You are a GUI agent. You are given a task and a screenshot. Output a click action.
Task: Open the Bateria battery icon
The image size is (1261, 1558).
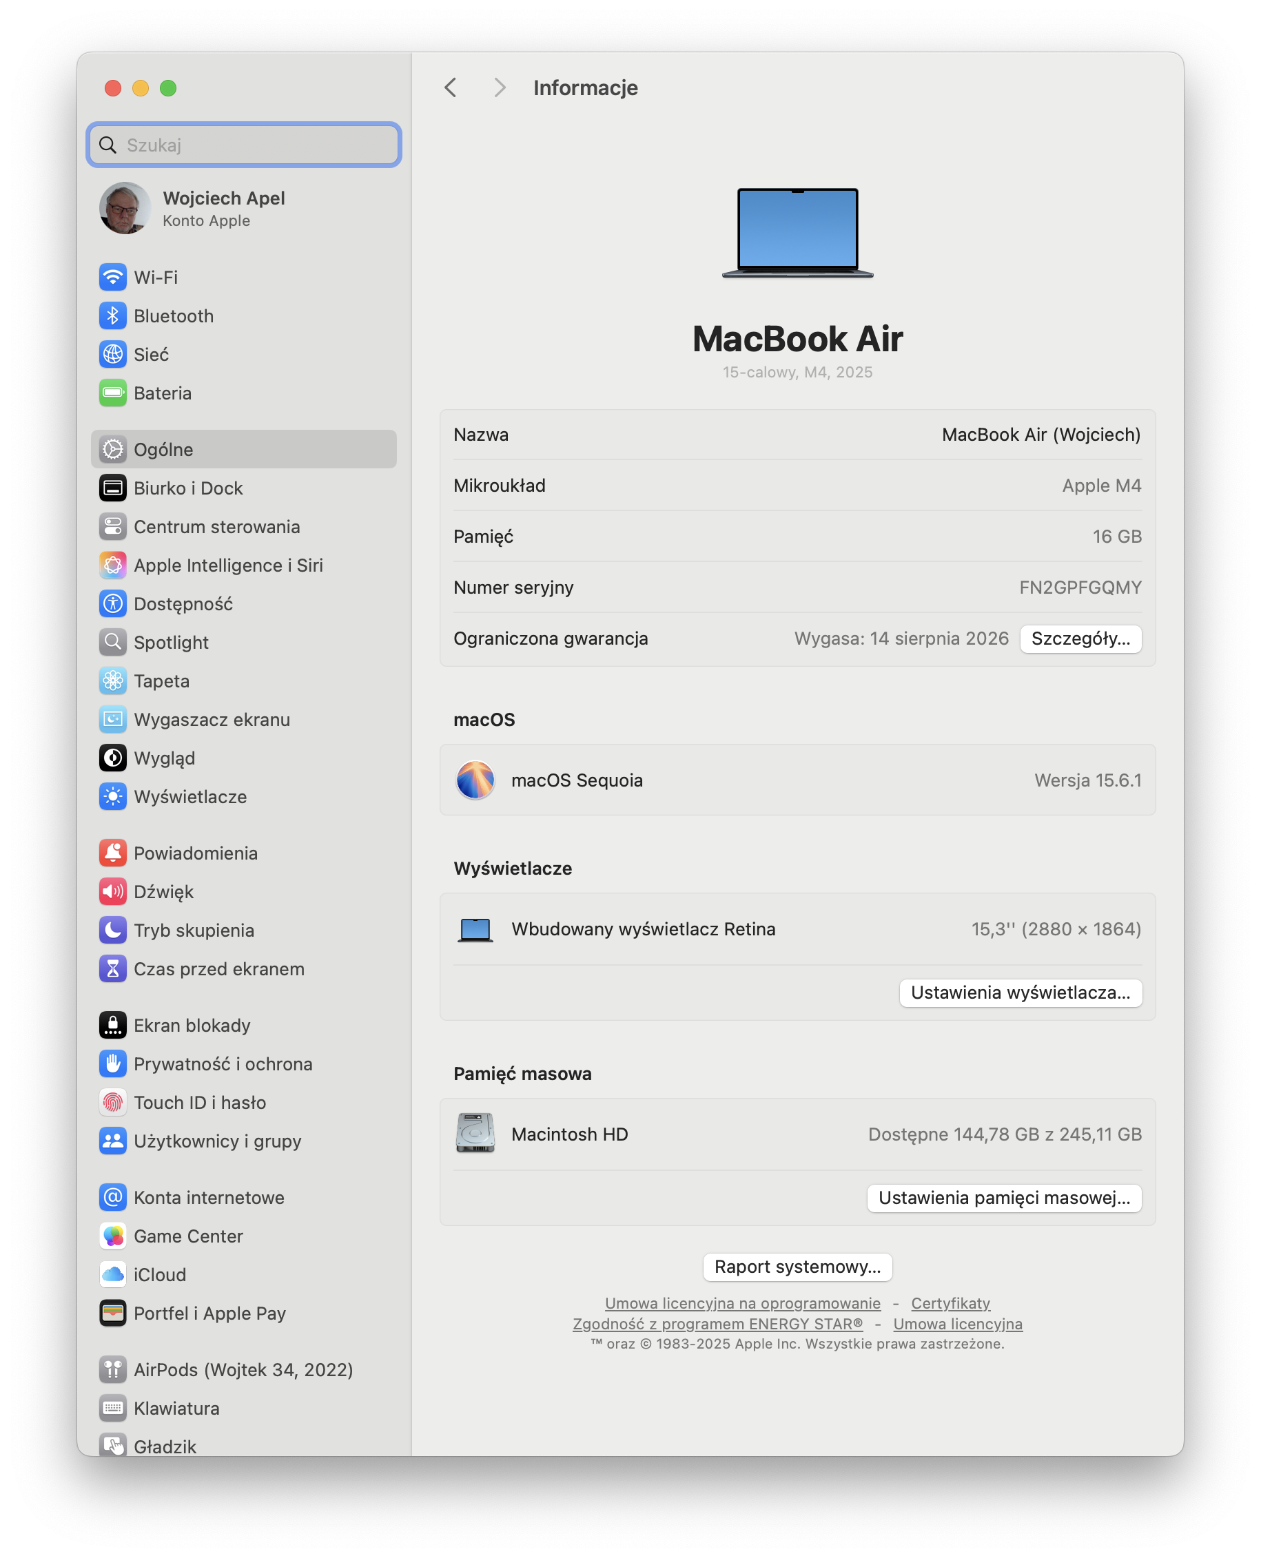[112, 393]
